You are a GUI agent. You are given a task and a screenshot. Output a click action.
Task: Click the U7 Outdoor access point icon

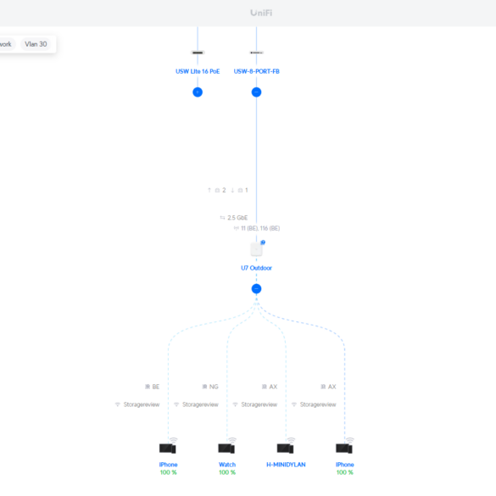(256, 249)
